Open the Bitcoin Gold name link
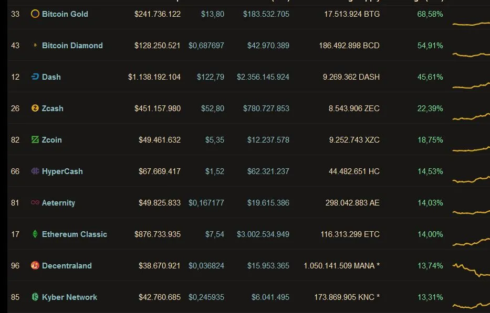The image size is (490, 313). tap(65, 14)
